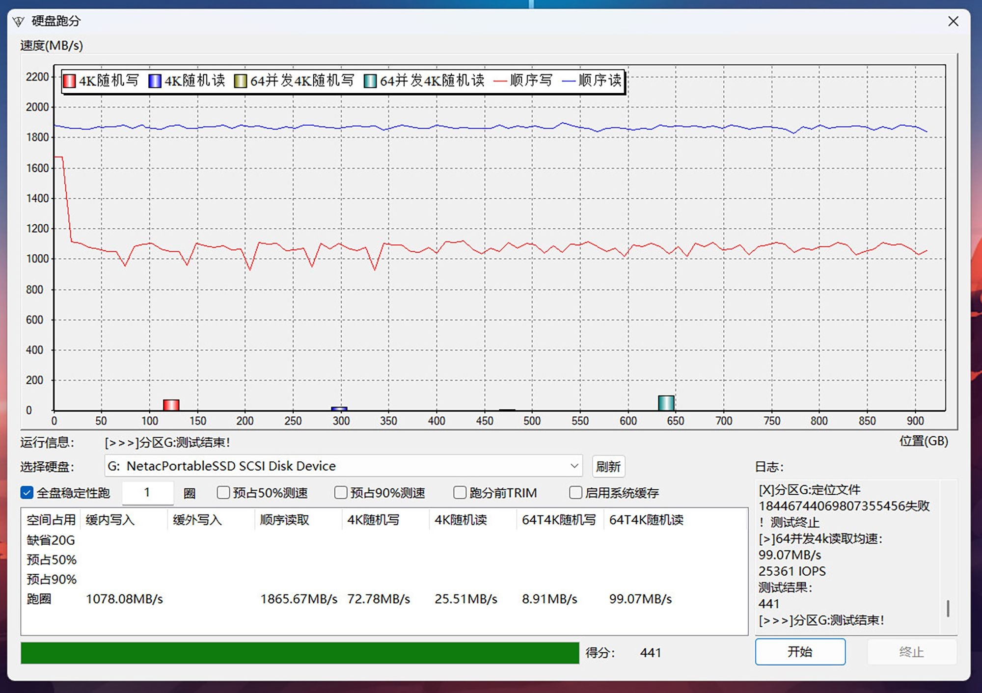The height and width of the screenshot is (693, 982).
Task: Click the 刷新 refresh button
Action: [x=608, y=466]
